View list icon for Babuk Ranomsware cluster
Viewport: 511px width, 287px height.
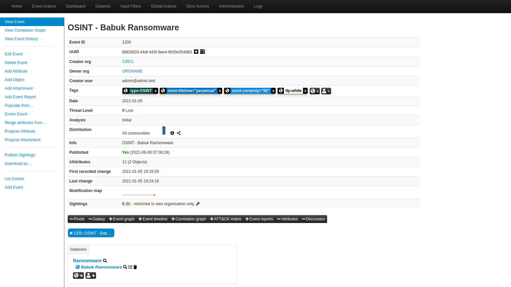pyautogui.click(x=130, y=267)
